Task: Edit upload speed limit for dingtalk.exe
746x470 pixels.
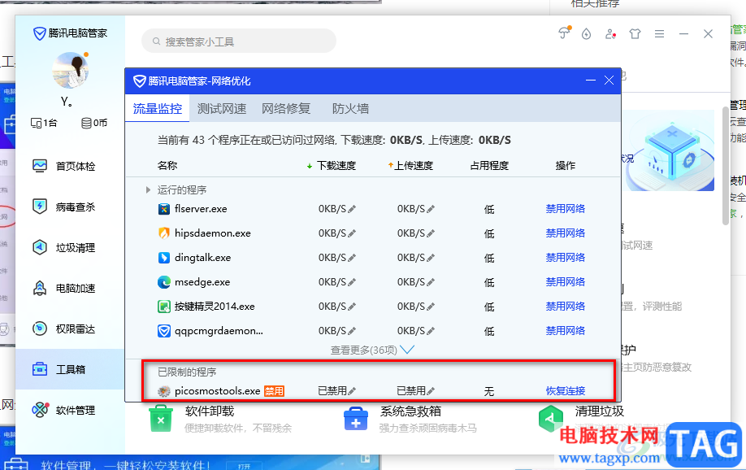Action: [x=431, y=257]
